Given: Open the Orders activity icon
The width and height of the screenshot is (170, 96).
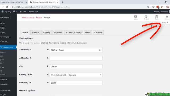Looking at the screenshot, I should pyautogui.click(x=146, y=17).
